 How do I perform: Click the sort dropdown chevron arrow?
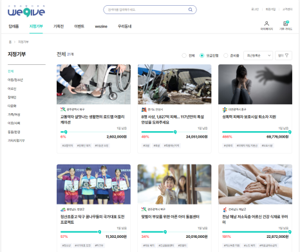[x=269, y=55]
